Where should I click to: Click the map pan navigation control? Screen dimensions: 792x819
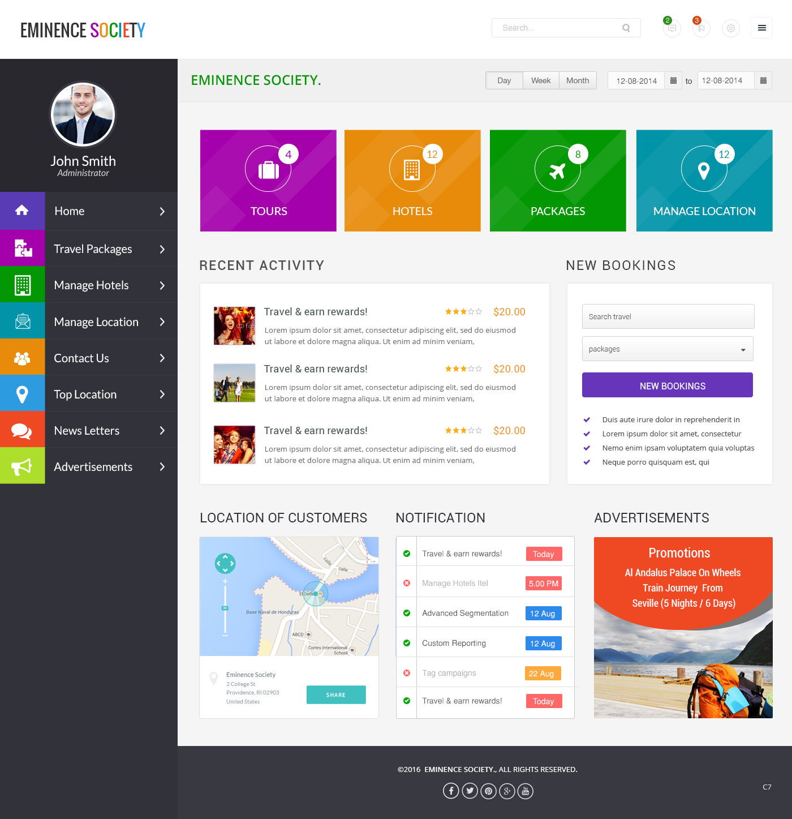click(225, 563)
